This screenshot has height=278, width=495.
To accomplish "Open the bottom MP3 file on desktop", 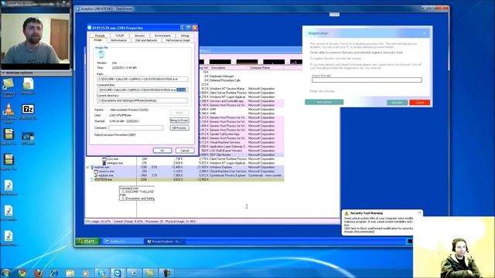I will pos(9,239).
